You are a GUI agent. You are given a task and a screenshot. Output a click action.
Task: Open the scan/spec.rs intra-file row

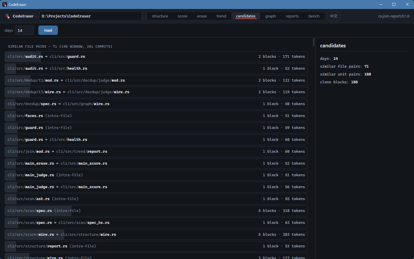click(x=156, y=211)
